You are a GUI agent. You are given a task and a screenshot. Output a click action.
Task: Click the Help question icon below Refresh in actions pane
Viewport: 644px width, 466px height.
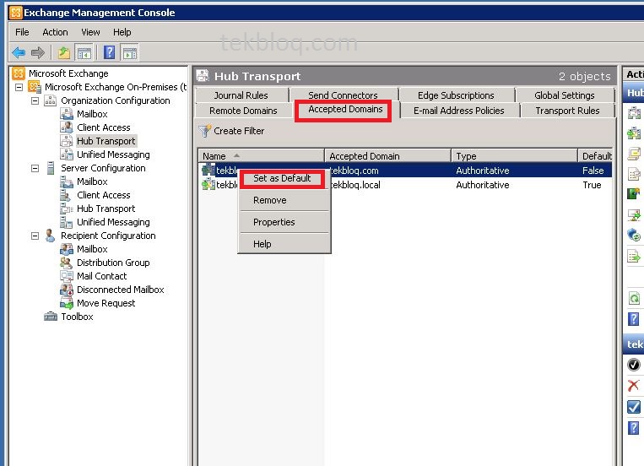point(634,318)
